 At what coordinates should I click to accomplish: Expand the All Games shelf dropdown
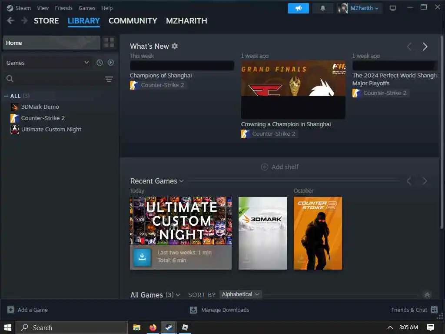click(x=178, y=295)
